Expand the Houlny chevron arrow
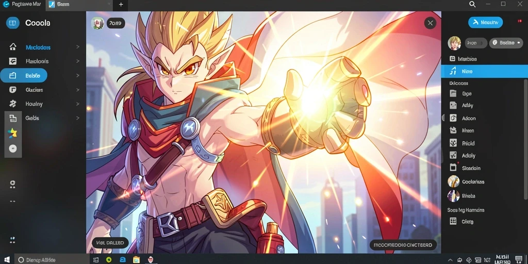Viewport: 528px width, 264px height. pyautogui.click(x=78, y=104)
